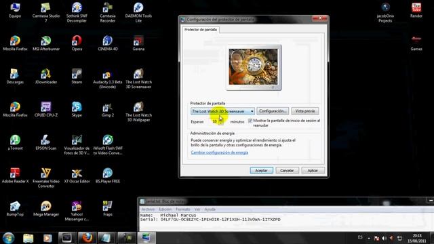Open Garena desktop icon
Viewport: 434px width, 244px height.
point(138,43)
